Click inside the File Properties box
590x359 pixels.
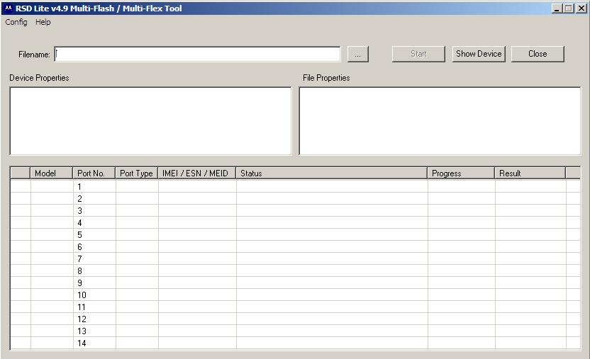coord(440,121)
